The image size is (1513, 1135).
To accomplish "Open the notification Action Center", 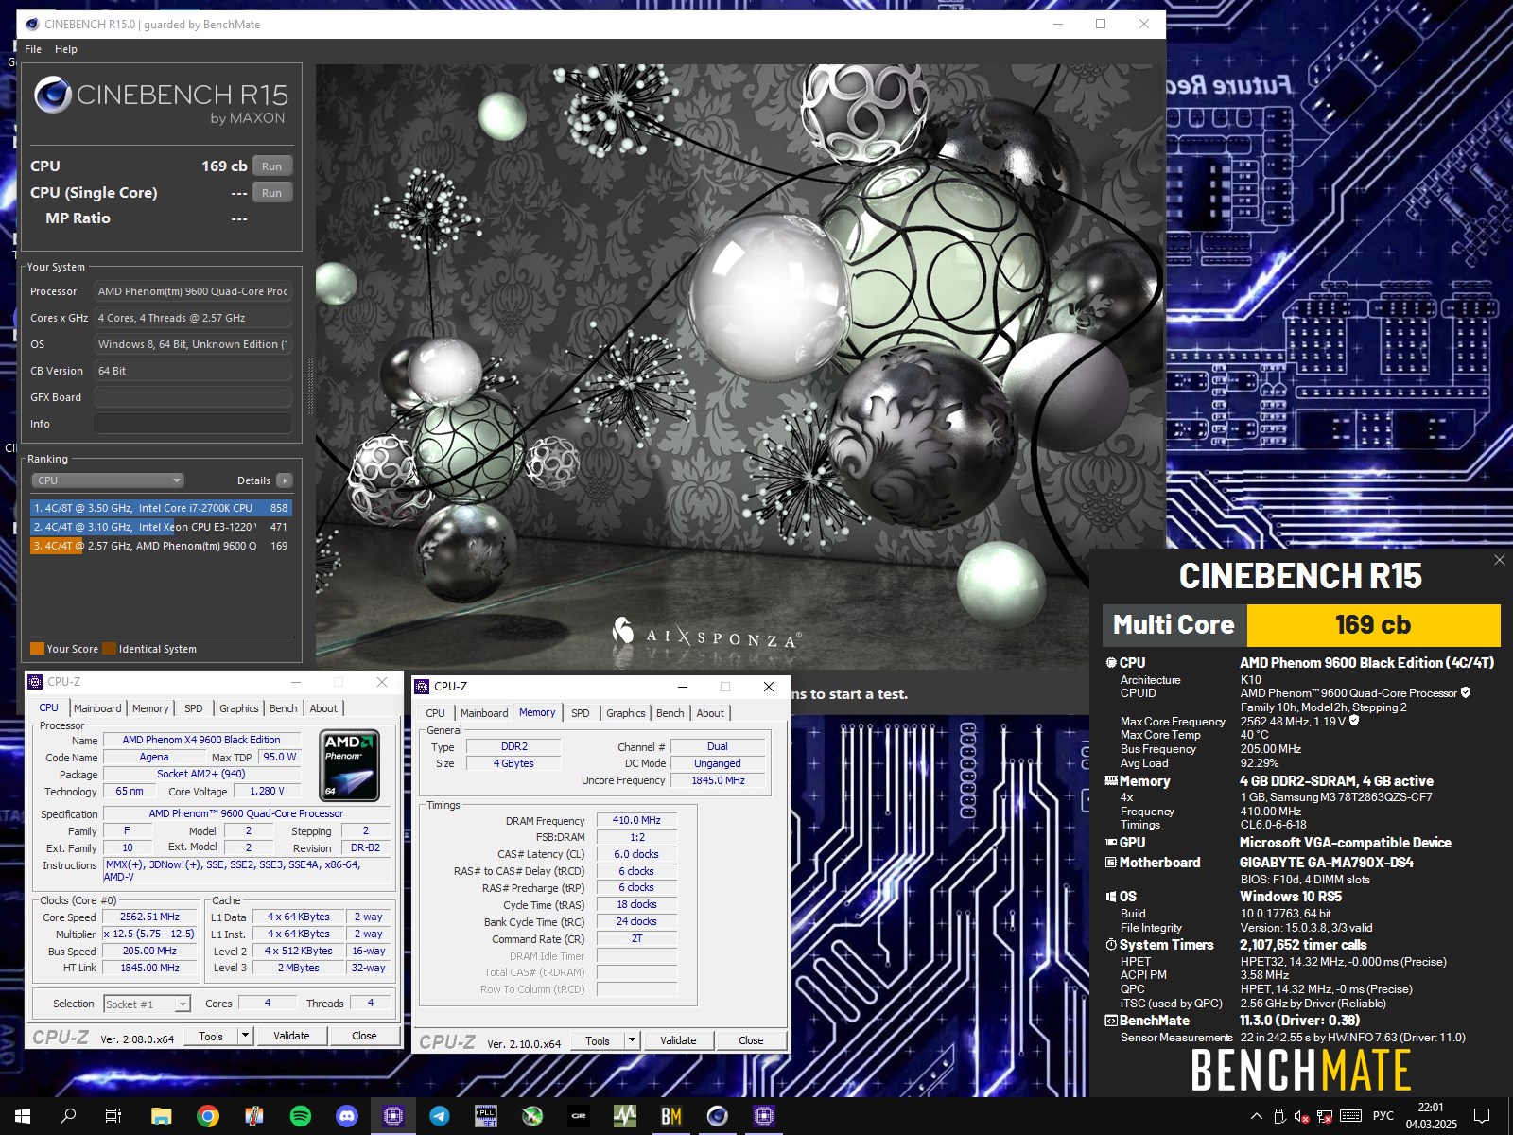I will point(1482,1116).
